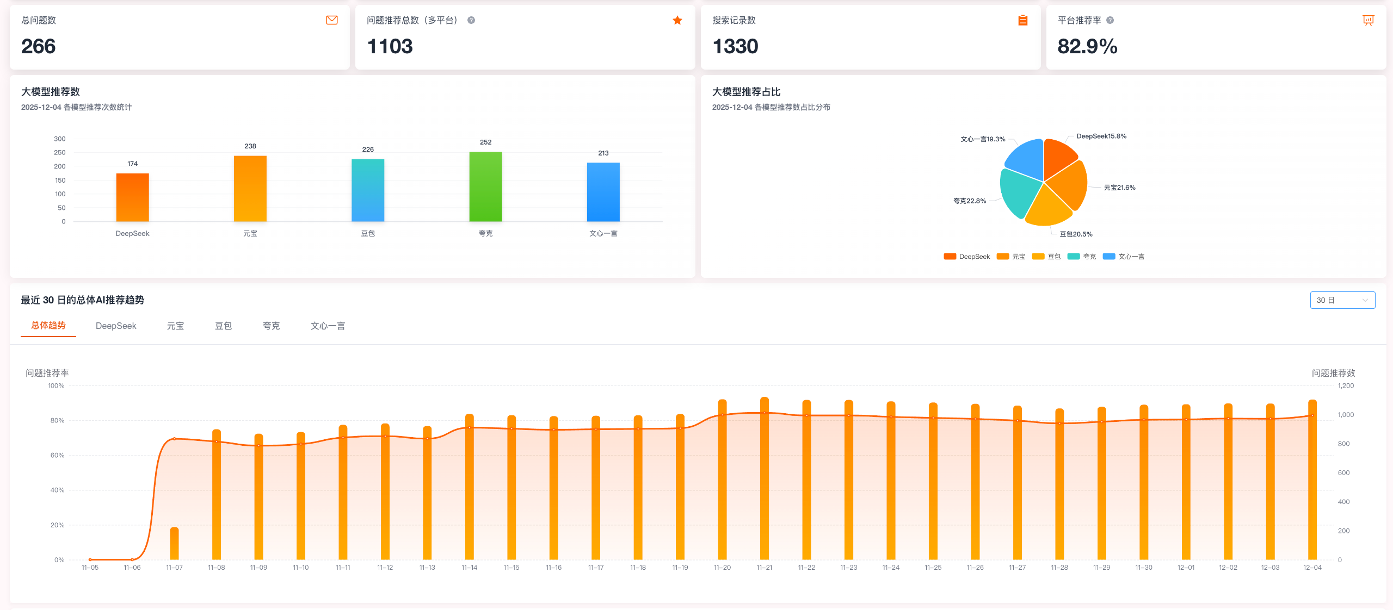
Task: Click the star icon on recommendation total card
Action: (x=677, y=20)
